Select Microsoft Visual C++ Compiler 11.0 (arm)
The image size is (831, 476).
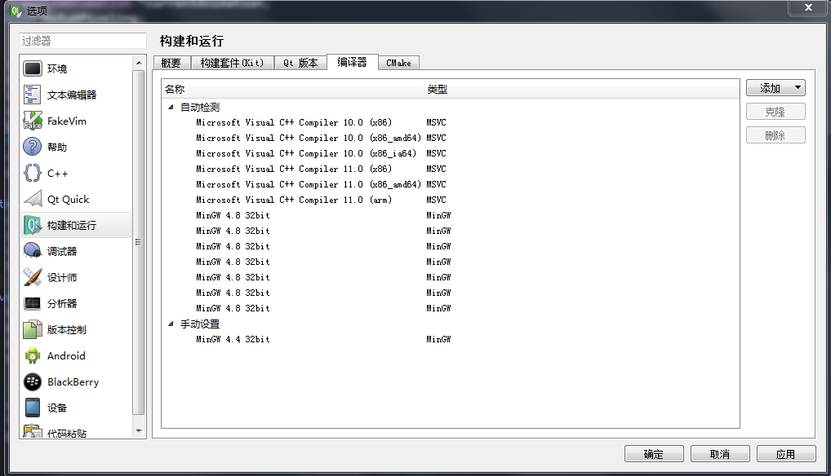point(294,200)
